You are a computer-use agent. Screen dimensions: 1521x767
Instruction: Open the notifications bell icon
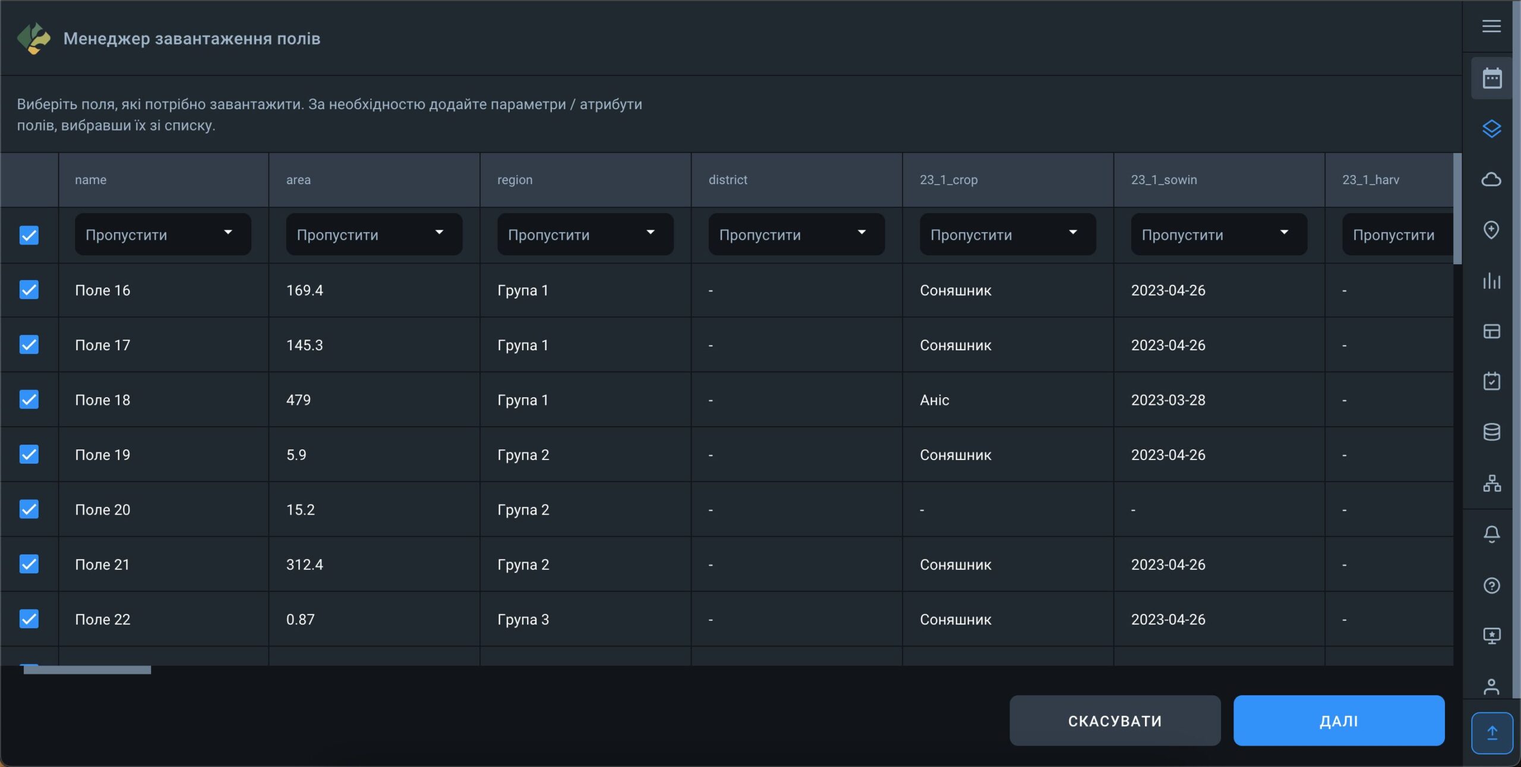(x=1491, y=534)
